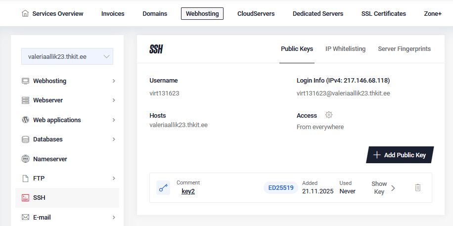Delete key2 using the trash icon
Image resolution: width=453 pixels, height=226 pixels.
418,188
